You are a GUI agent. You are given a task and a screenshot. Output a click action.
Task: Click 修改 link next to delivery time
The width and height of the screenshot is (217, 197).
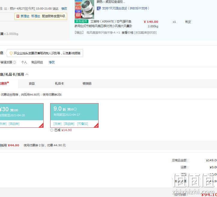pyautogui.click(x=64, y=9)
